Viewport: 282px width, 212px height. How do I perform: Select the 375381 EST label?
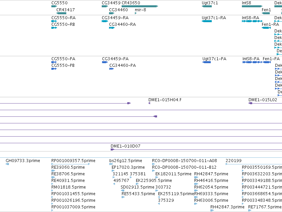pyautogui.click(x=138, y=174)
